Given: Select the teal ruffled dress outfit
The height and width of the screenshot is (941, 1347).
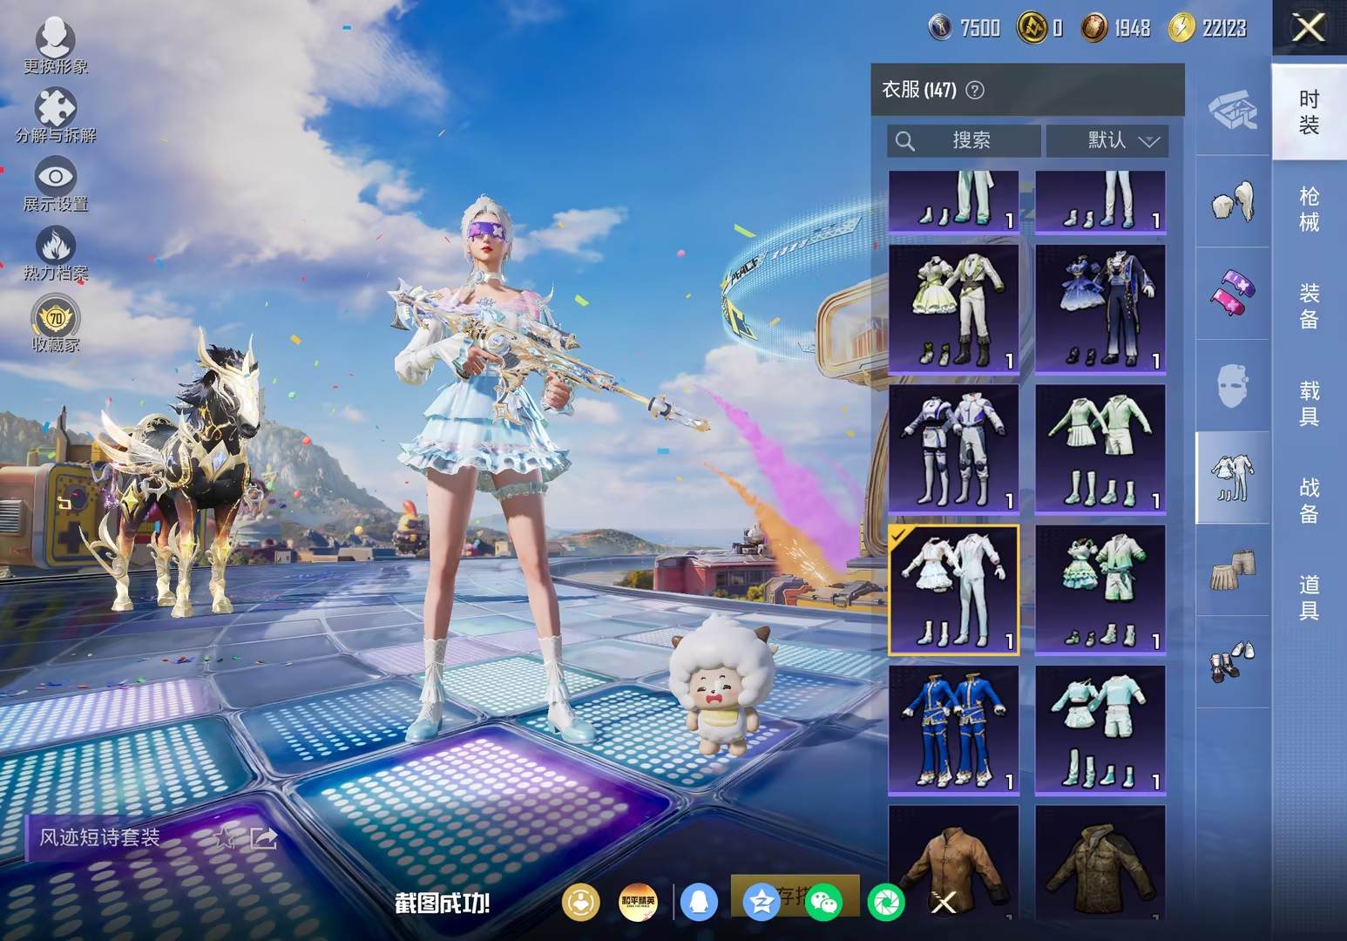Looking at the screenshot, I should [1100, 590].
